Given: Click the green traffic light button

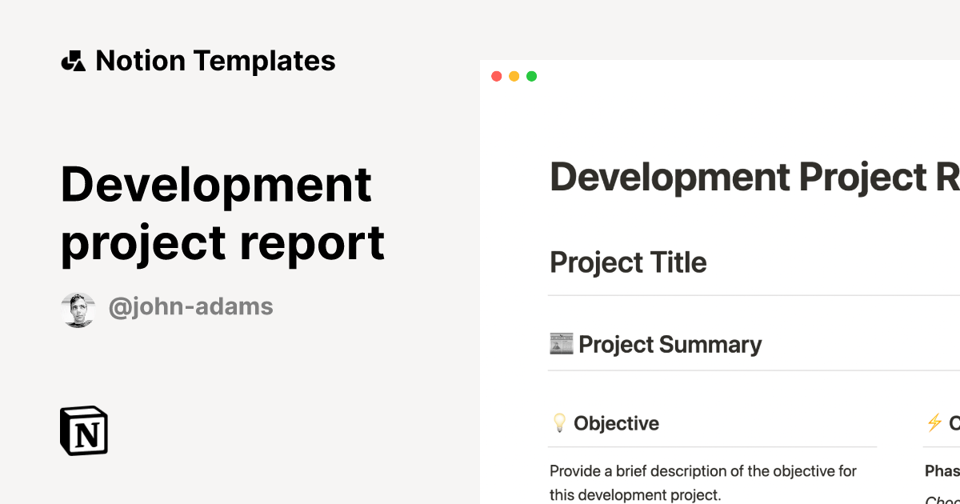Looking at the screenshot, I should 531,76.
